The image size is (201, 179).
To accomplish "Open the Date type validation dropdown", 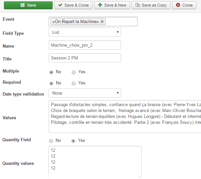I will (x=85, y=93).
